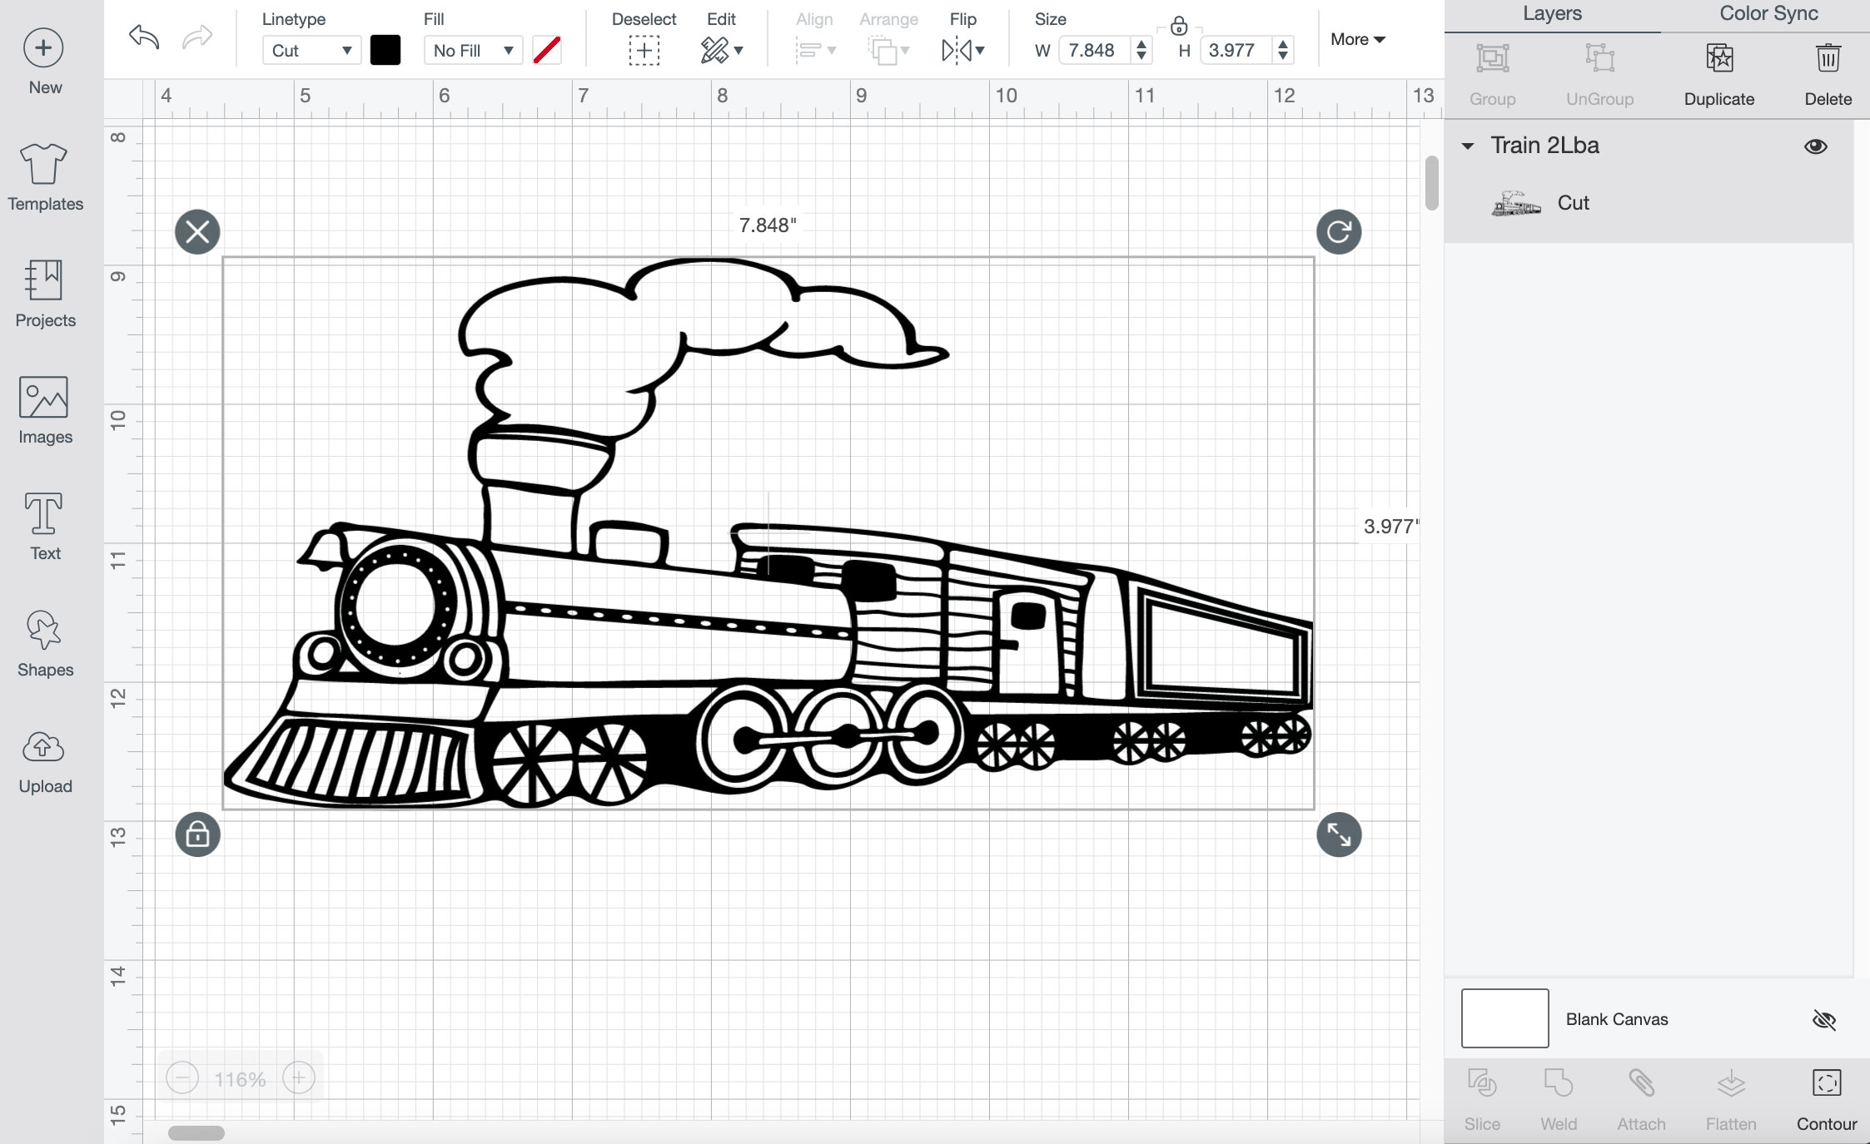Open the Shapes panel

tap(44, 641)
